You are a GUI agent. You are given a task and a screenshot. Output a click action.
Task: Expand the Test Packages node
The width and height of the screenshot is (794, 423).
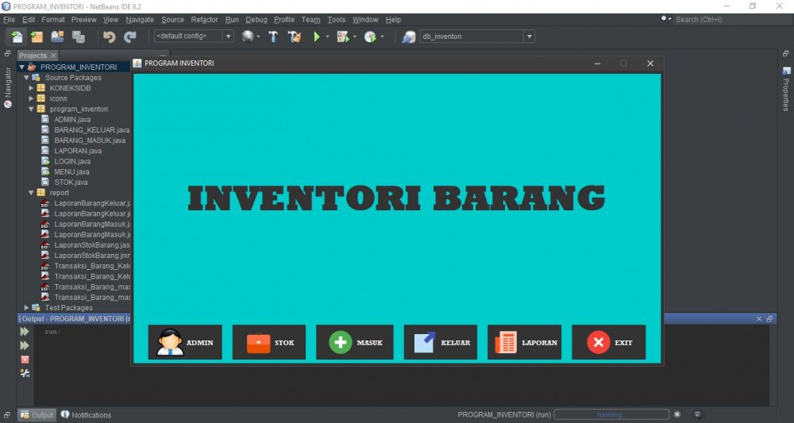click(26, 308)
